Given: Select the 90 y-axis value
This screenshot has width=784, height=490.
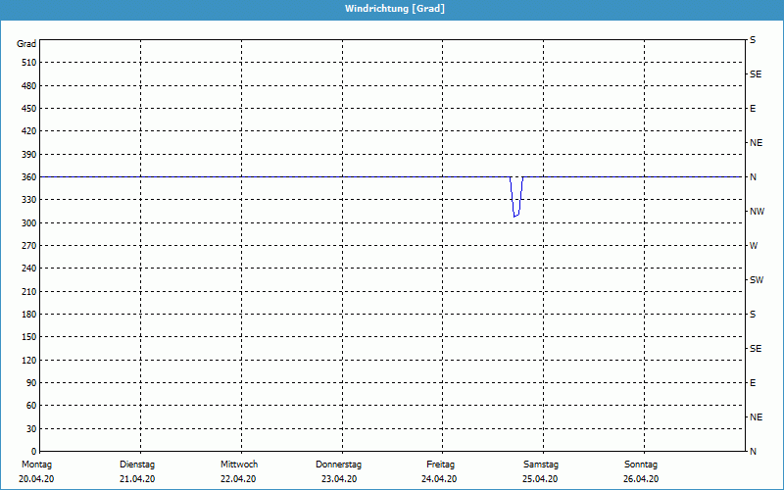Looking at the screenshot, I should 31,382.
